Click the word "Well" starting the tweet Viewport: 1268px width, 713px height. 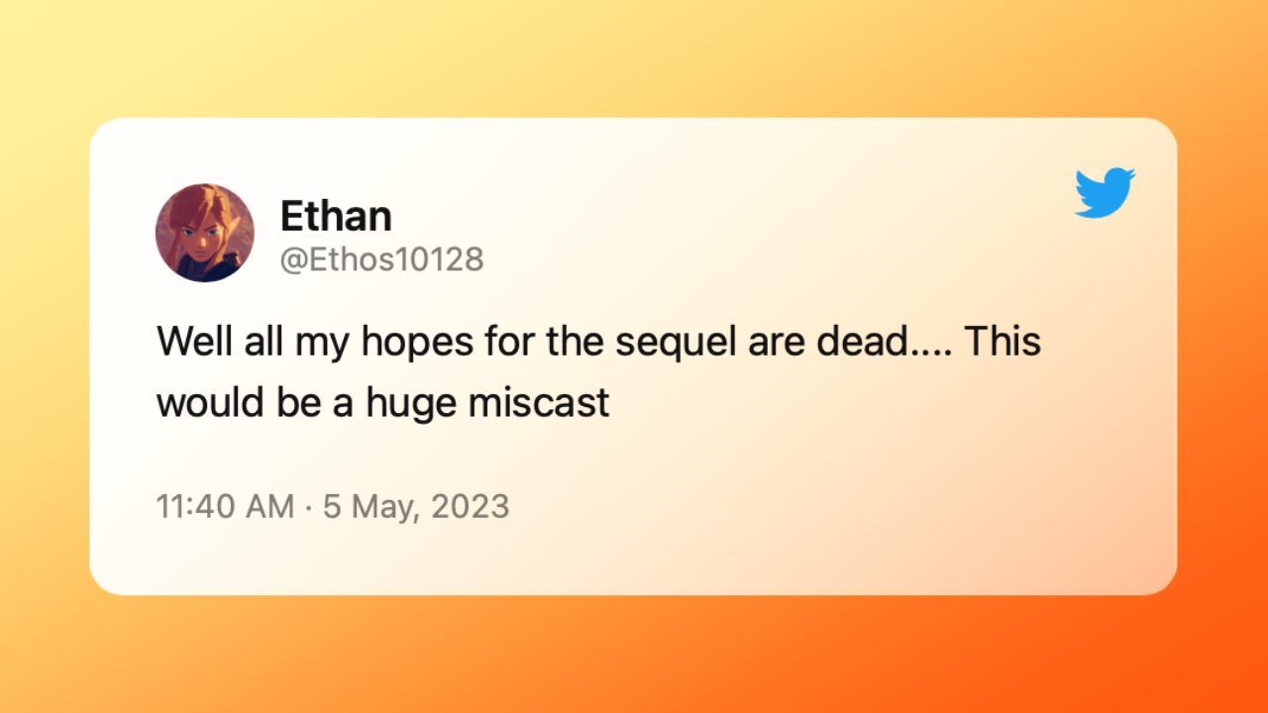click(x=192, y=343)
